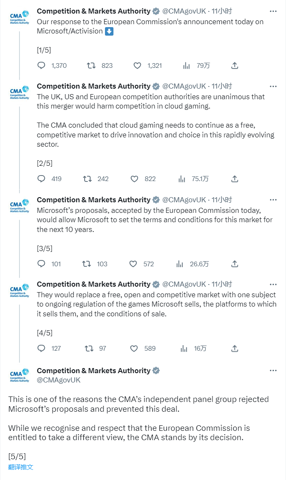Like the [1/5] tweet with 1,321 likes
Image resolution: width=287 pixels, height=480 pixels.
click(137, 65)
